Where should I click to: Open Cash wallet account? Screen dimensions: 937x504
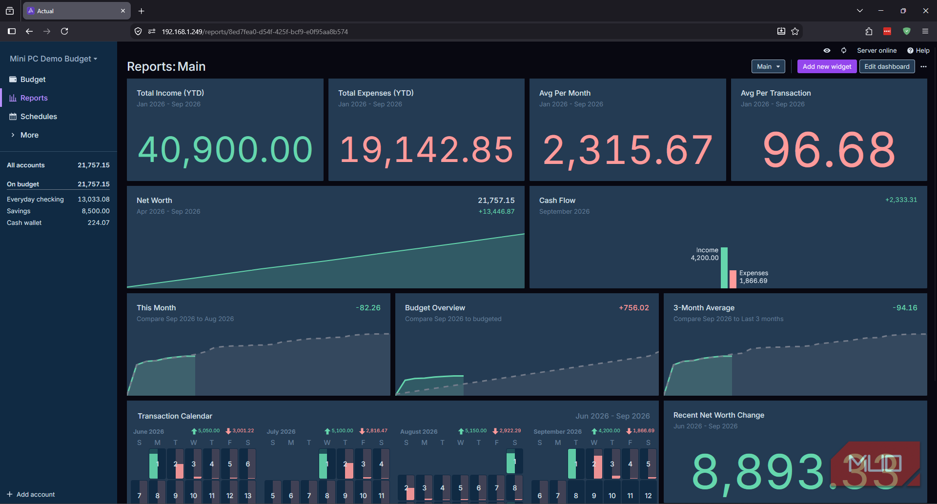click(x=59, y=222)
